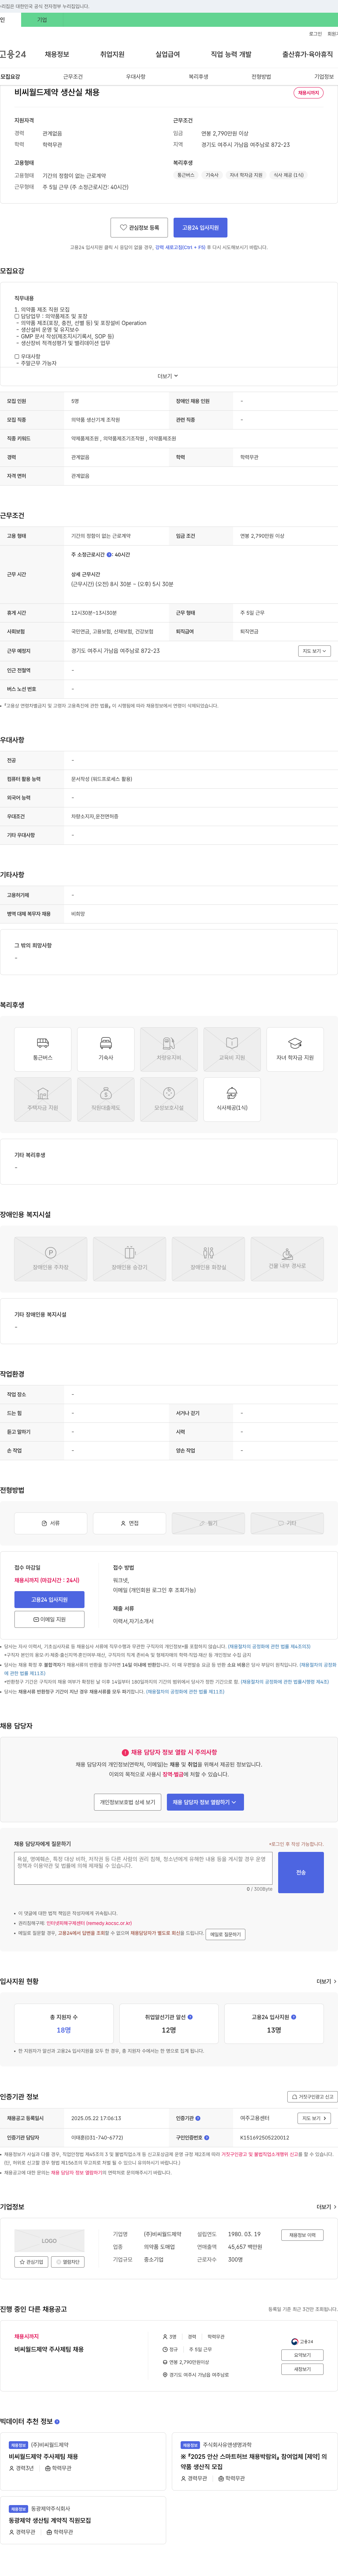The width and height of the screenshot is (338, 2576).
Task: Open the 취업지원 menu
Action: (x=112, y=54)
